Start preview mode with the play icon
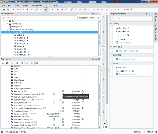This screenshot has width=158, height=134. click(x=52, y=10)
